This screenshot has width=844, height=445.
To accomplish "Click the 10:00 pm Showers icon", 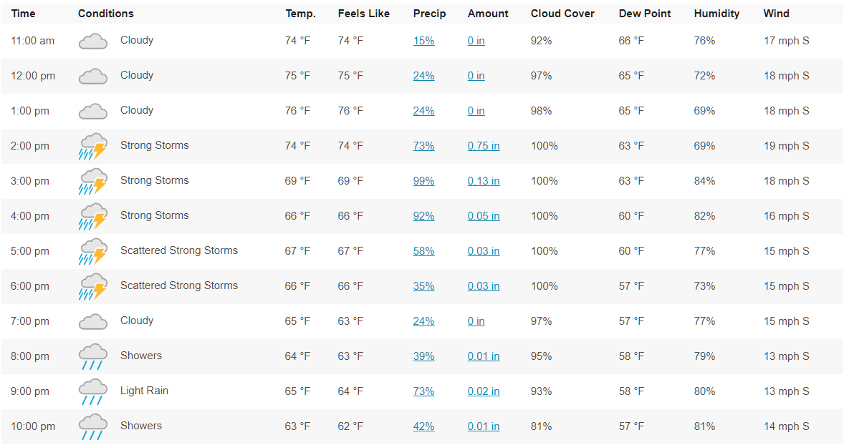I will click(92, 426).
